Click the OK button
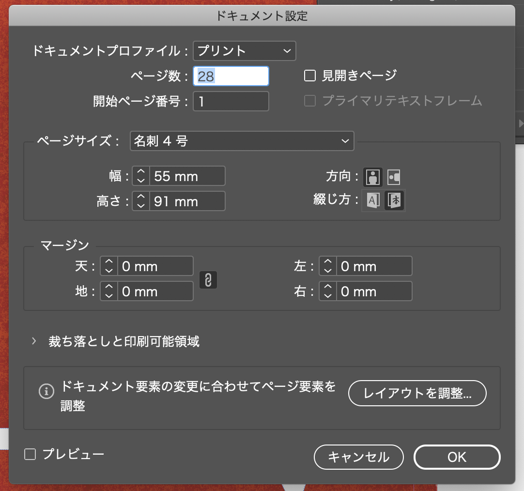The height and width of the screenshot is (491, 524). click(457, 457)
